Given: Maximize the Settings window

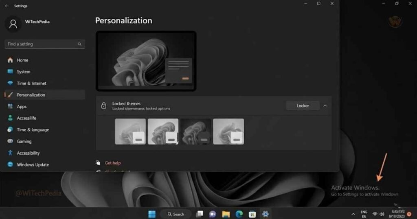Looking at the screenshot, I should click(x=318, y=3).
